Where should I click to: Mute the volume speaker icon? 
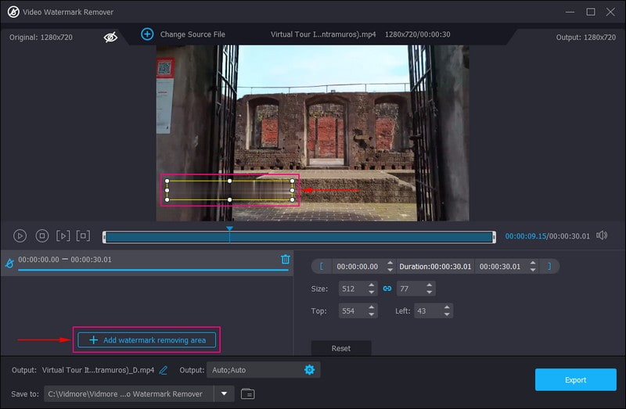pyautogui.click(x=602, y=235)
